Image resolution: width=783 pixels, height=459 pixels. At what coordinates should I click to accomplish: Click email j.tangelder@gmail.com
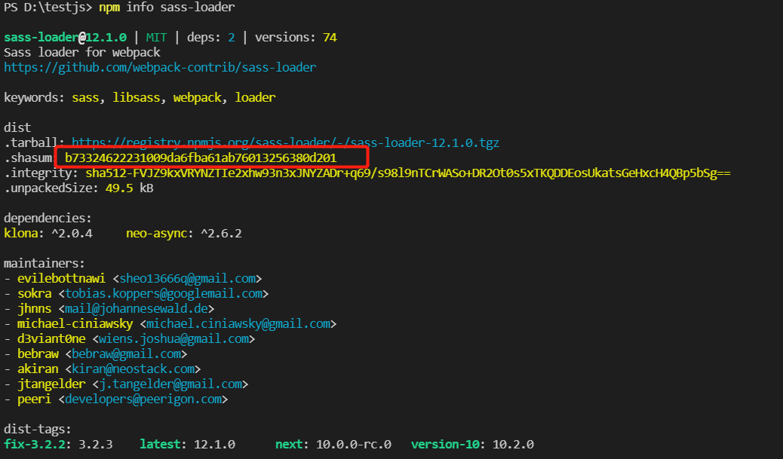click(170, 384)
